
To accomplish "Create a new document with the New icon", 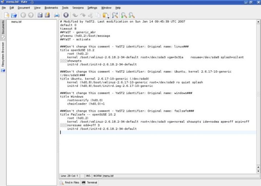I will 7,15.
